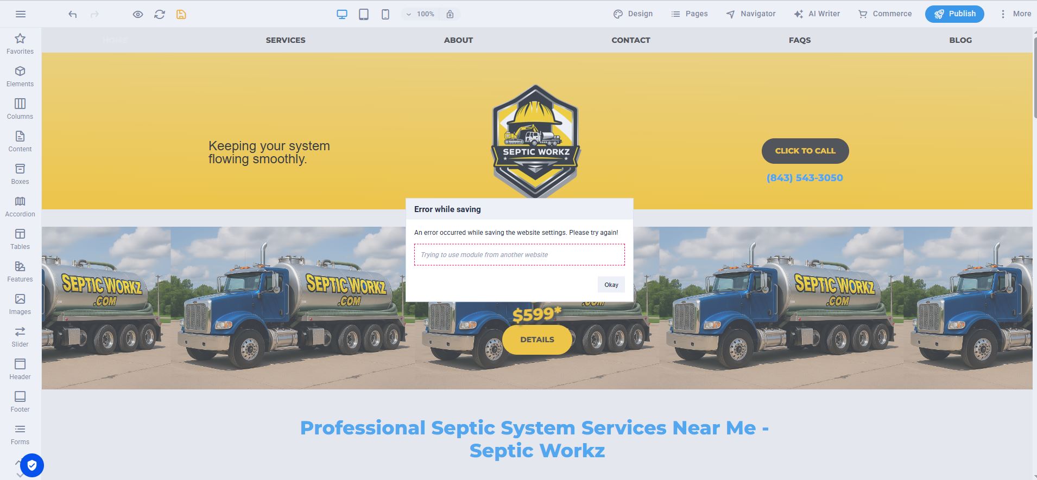Undo the last change

pos(73,15)
